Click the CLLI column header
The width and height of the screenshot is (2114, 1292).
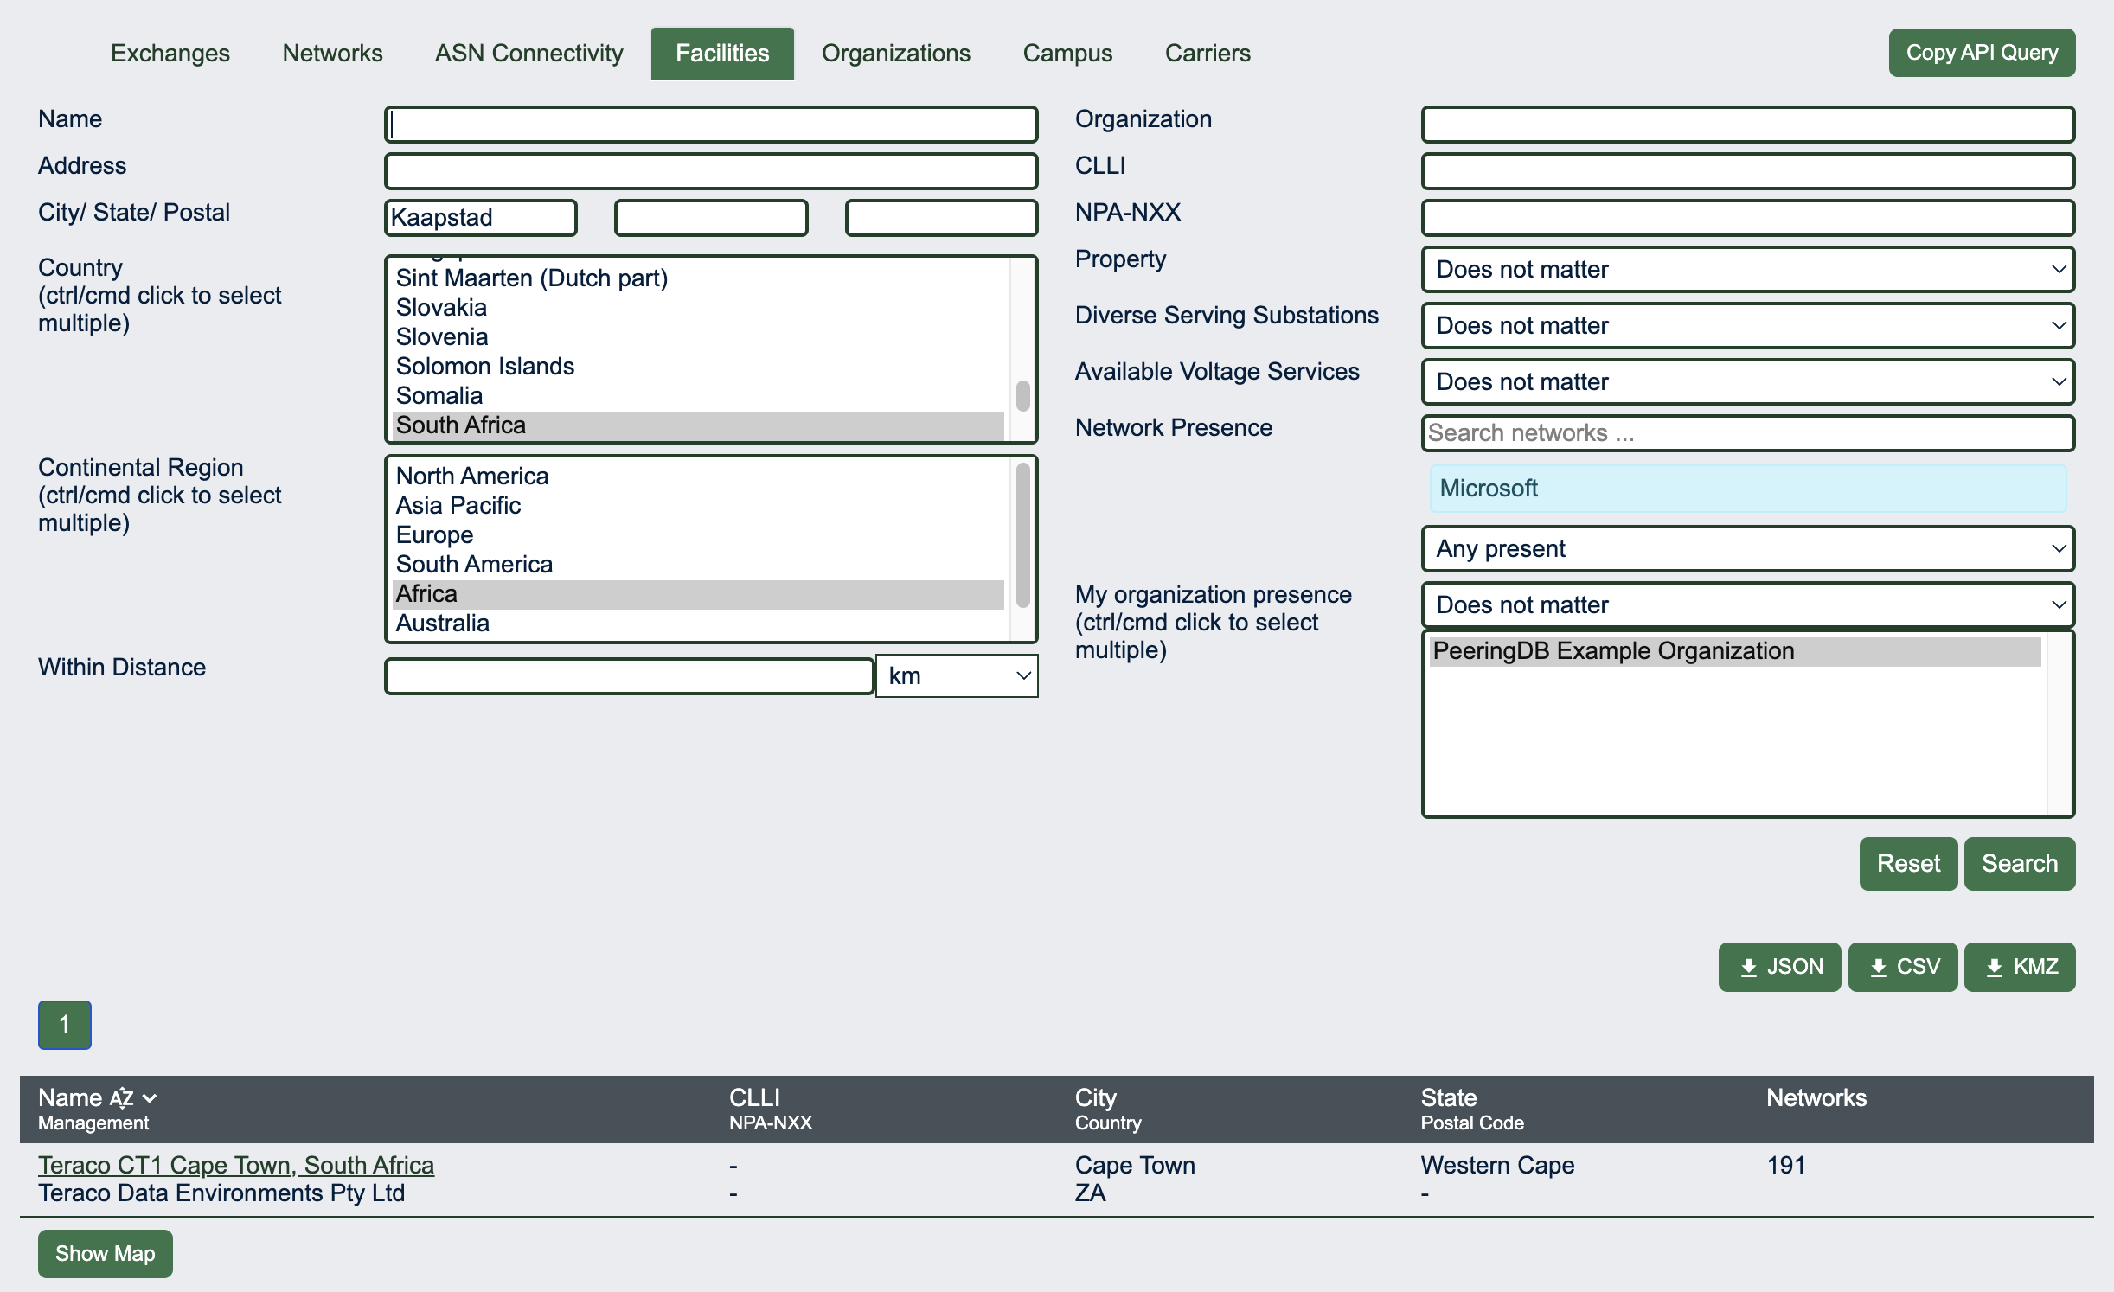point(754,1098)
